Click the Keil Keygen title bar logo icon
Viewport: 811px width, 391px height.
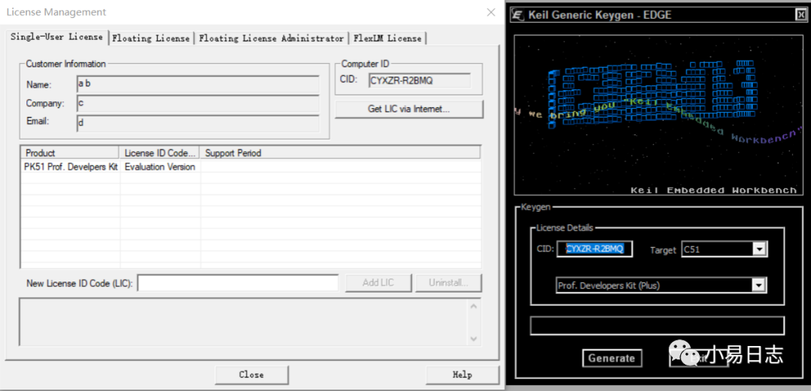click(518, 14)
